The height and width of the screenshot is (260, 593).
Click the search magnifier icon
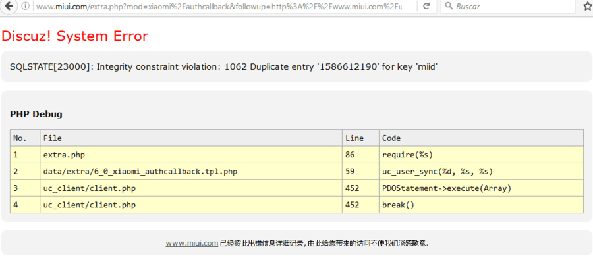(449, 6)
